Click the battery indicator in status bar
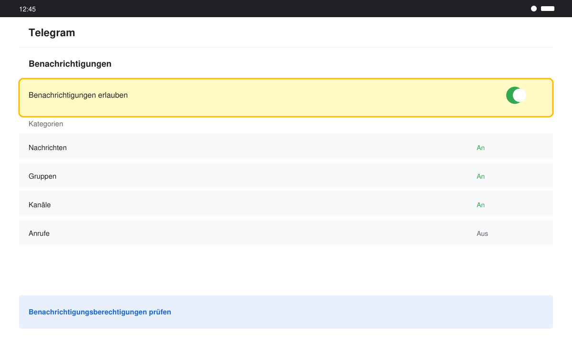Image resolution: width=572 pixels, height=343 pixels. pos(548,9)
